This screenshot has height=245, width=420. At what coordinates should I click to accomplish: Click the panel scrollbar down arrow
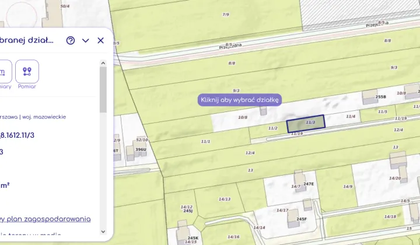click(x=103, y=232)
